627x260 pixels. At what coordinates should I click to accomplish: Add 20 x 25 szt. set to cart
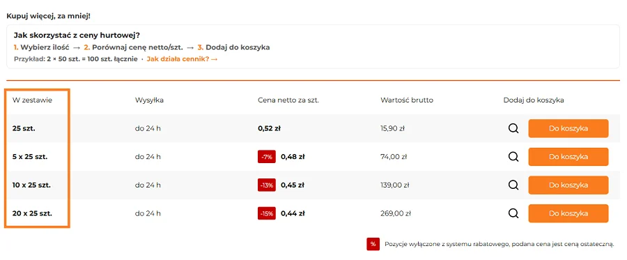click(568, 213)
